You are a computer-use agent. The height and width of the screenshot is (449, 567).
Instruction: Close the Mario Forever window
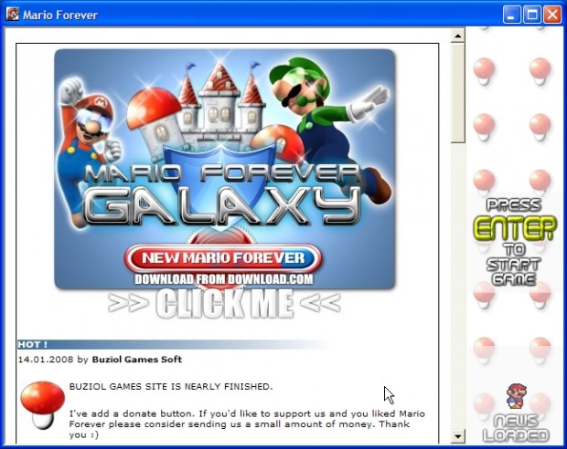pos(552,15)
